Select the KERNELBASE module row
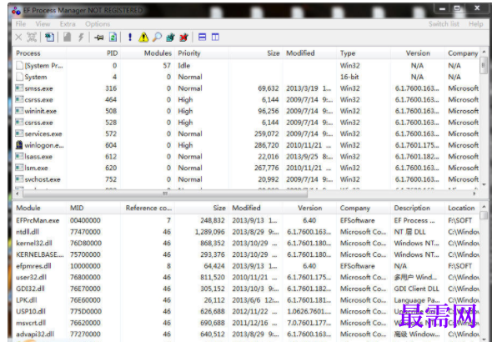 pyautogui.click(x=246, y=254)
